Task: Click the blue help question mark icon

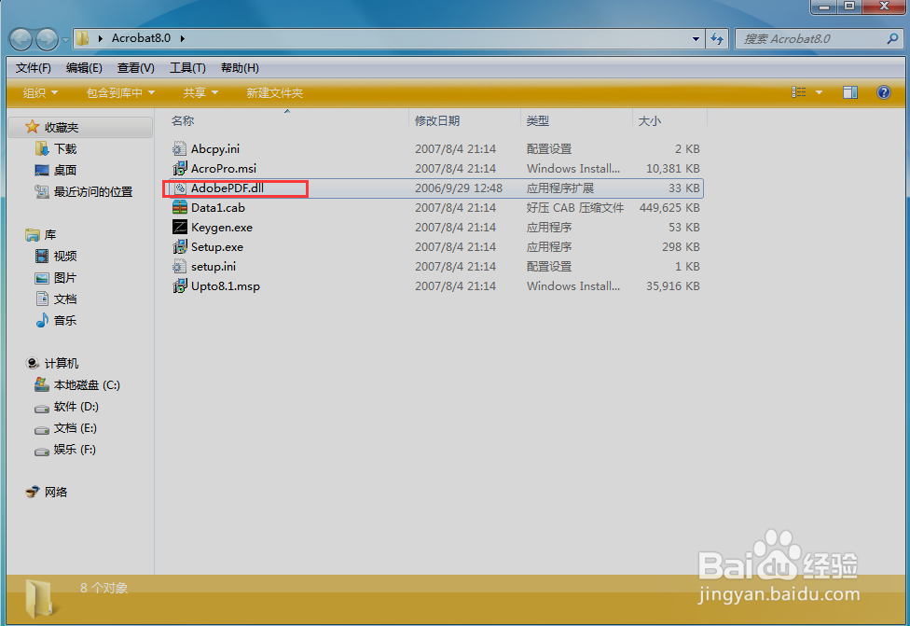Action: pos(883,92)
